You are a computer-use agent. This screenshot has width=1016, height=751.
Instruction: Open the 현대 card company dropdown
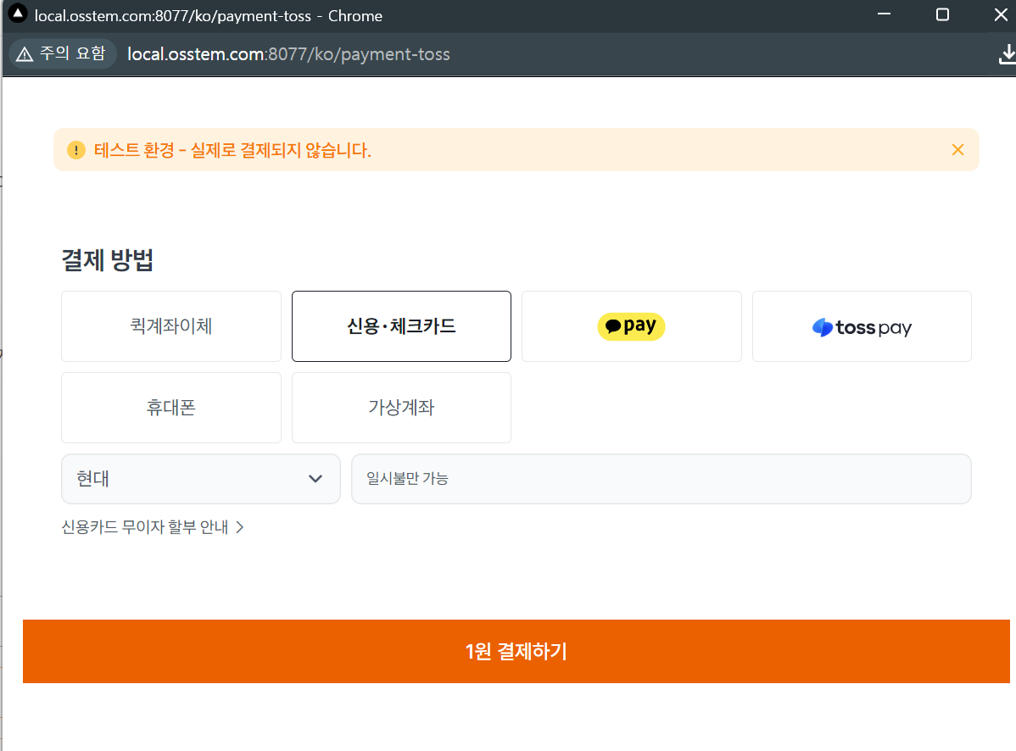[201, 478]
